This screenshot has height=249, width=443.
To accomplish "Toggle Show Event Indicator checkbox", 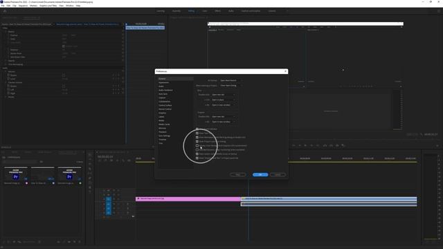I will click(197, 129).
